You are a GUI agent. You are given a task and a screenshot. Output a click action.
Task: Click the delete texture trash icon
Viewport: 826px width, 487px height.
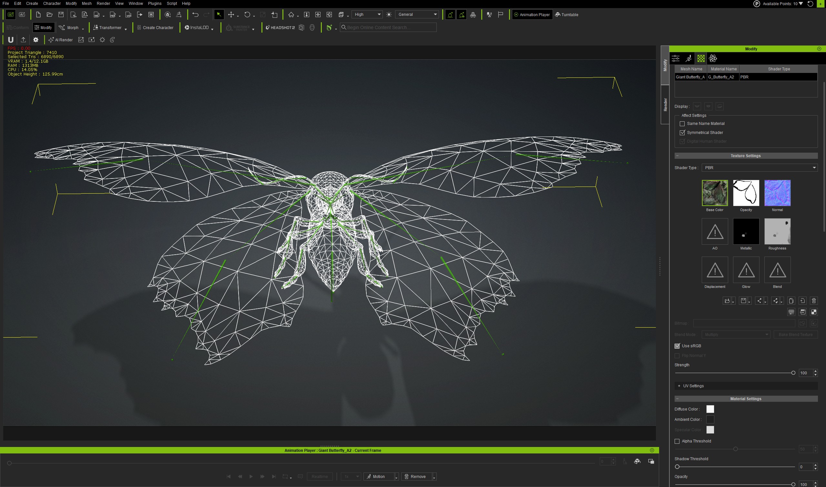coord(813,300)
